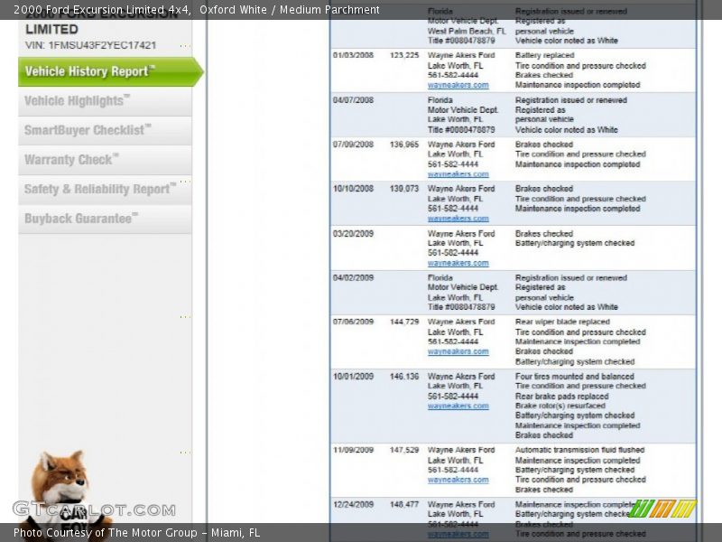Click mileage value 139,073
Image resolution: width=722 pixels, height=542 pixels.
tap(404, 189)
